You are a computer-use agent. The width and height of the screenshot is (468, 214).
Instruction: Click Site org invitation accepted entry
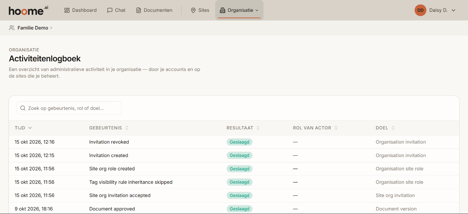pos(120,195)
